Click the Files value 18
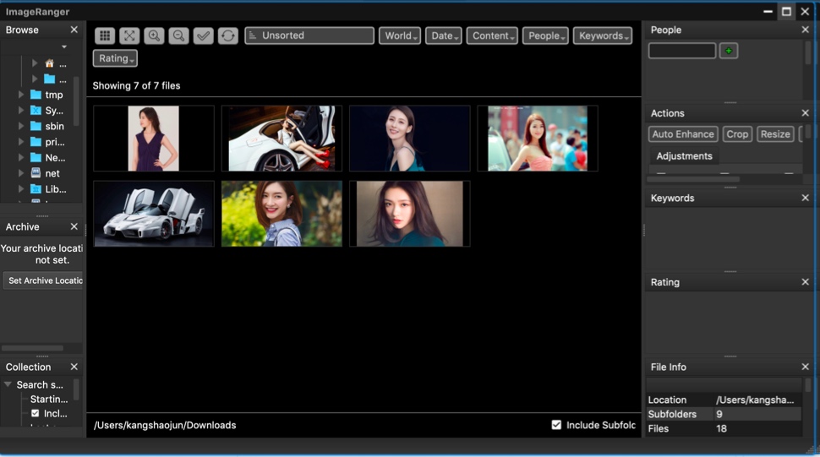The width and height of the screenshot is (820, 457). [x=721, y=428]
